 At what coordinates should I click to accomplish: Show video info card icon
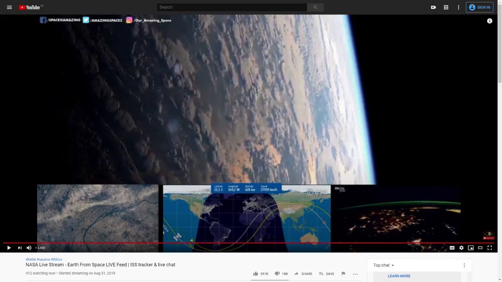[x=489, y=21]
